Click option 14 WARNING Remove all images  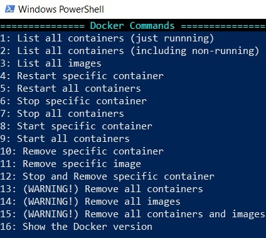(90, 202)
